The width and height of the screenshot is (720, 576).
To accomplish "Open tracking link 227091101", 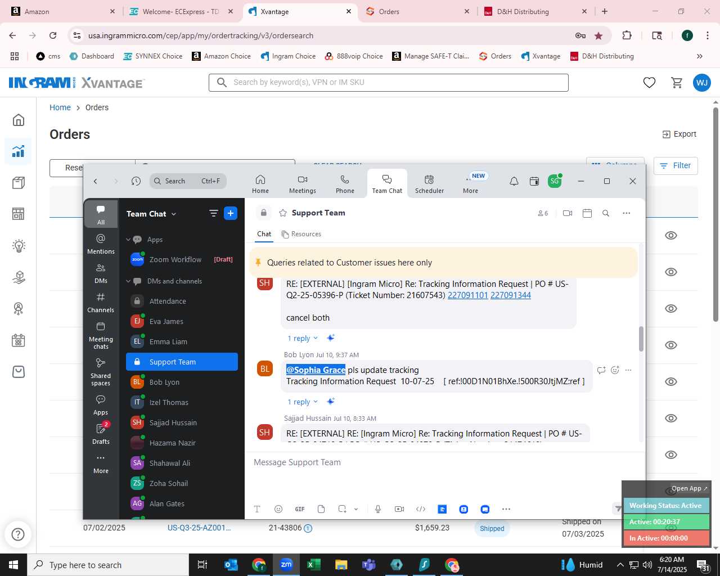I will pos(467,295).
